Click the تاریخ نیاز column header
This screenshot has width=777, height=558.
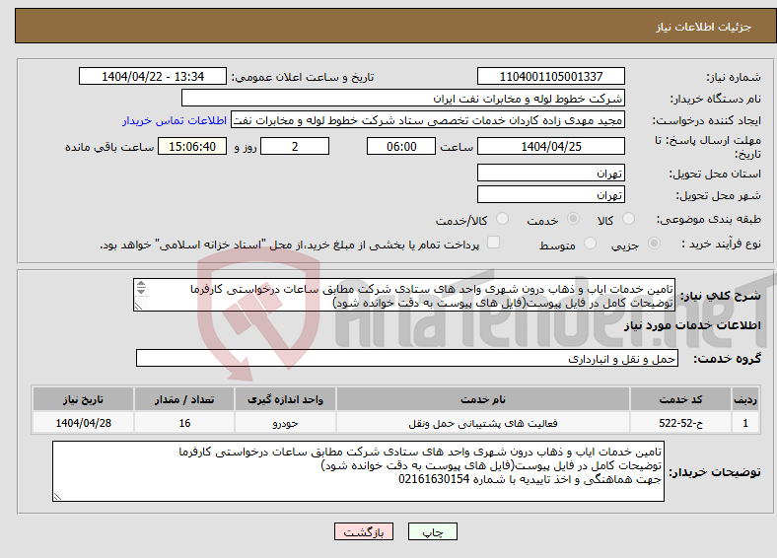point(83,399)
